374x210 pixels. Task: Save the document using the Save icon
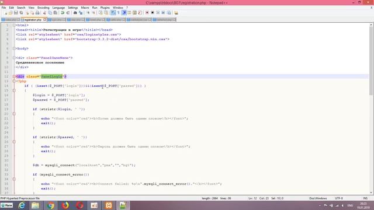click(x=16, y=13)
